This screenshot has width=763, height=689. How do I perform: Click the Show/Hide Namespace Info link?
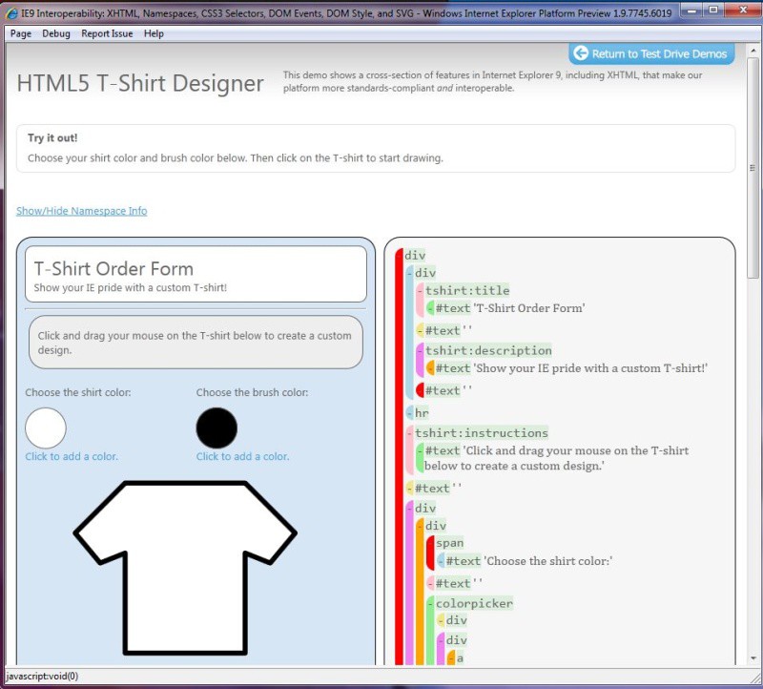[x=81, y=211]
